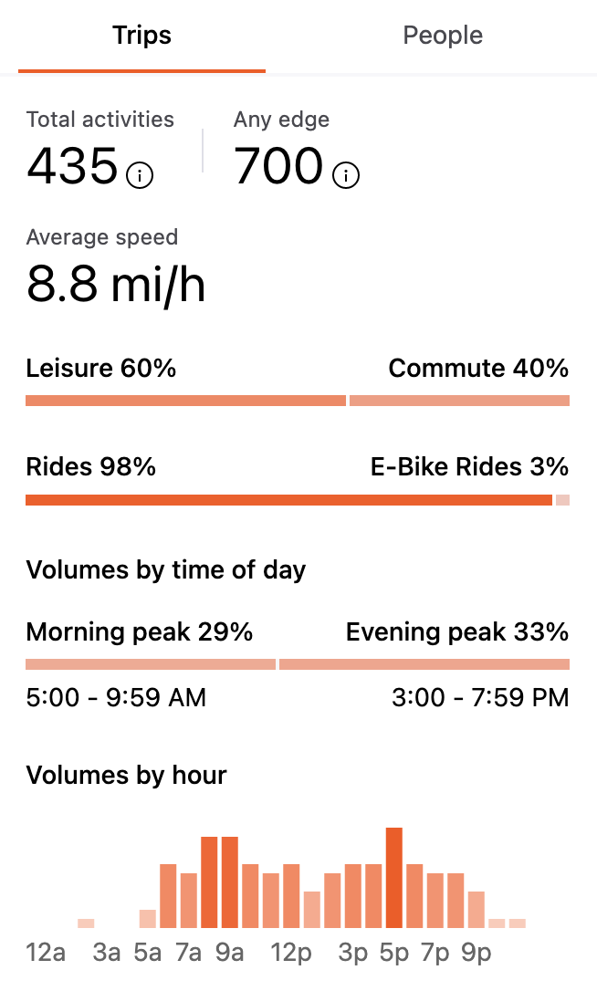This screenshot has height=991, width=597.
Task: Select the 9a hourly volume bar
Action: coord(229,882)
